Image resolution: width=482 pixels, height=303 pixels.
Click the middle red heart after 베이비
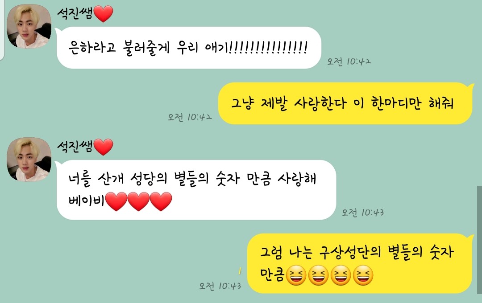(x=138, y=201)
